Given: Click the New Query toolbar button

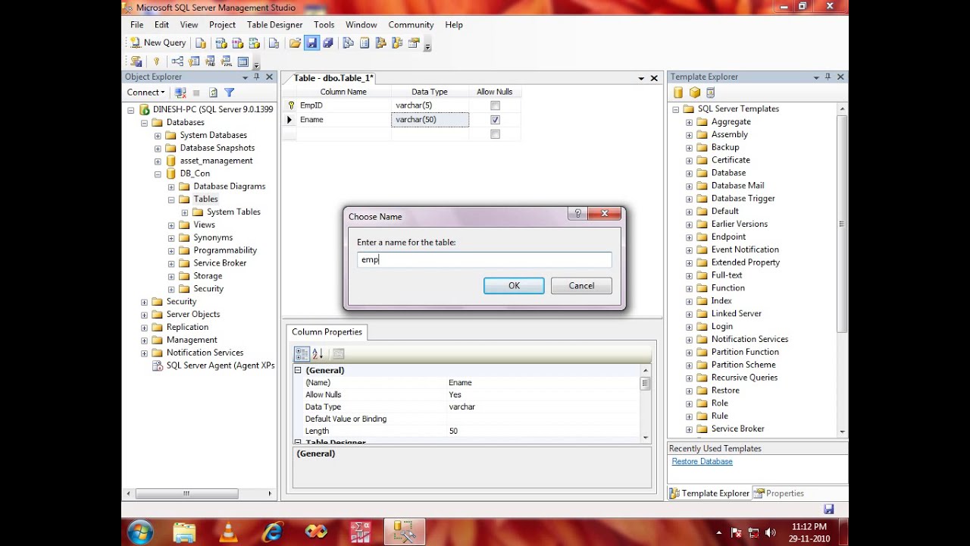Looking at the screenshot, I should click(x=158, y=43).
